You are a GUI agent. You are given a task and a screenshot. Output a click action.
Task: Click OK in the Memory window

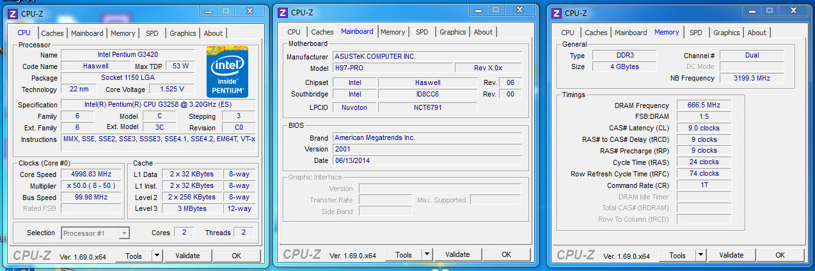[780, 255]
